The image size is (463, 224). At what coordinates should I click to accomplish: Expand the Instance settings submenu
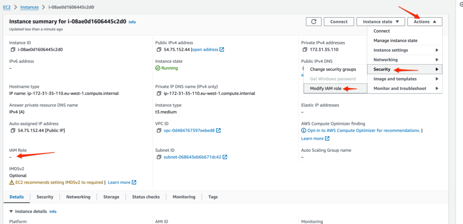click(405, 50)
